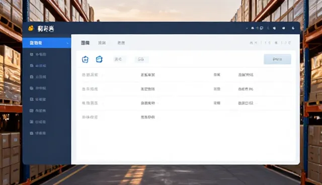Switch to the middle grey content tab
Screen dimensions: 322x185
point(102,43)
